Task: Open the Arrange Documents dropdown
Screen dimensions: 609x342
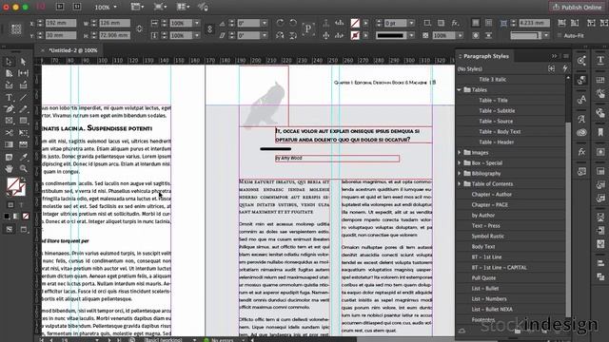Action: click(183, 7)
